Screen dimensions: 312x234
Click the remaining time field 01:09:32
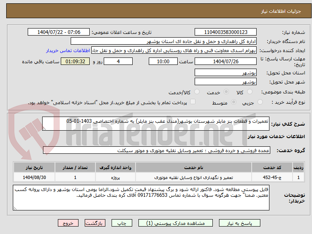(75, 61)
